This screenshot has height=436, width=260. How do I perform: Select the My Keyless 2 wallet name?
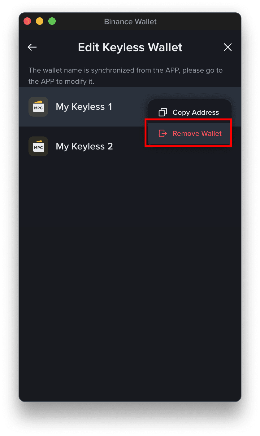point(84,146)
